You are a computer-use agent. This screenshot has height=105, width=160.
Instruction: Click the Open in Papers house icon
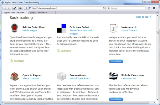point(14,76)
